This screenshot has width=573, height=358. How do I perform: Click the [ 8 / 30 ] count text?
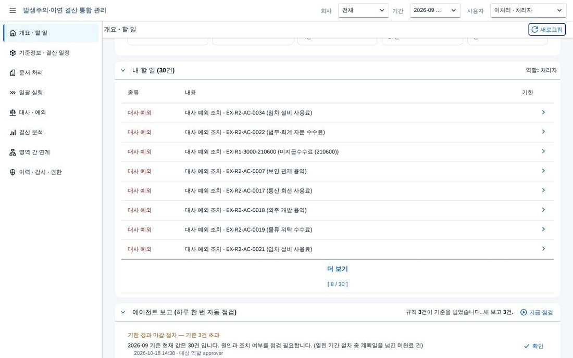click(338, 284)
